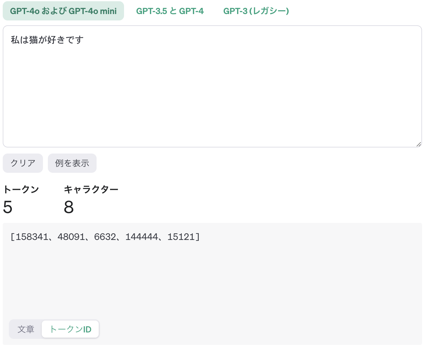Switch output view to 文章
The image size is (426, 348).
click(x=26, y=329)
